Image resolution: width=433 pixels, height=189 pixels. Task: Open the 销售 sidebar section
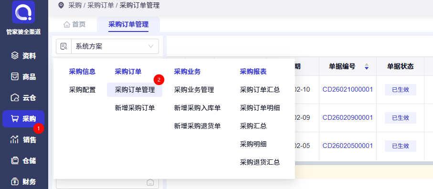(x=23, y=140)
